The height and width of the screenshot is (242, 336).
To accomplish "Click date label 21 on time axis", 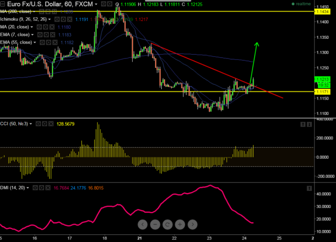I will click(139, 238).
